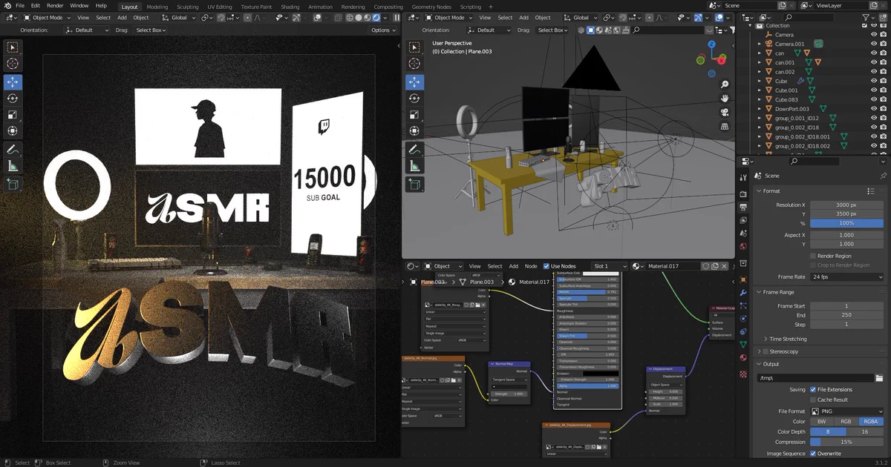Switch to the Shading workspace tab
Image resolution: width=891 pixels, height=467 pixels.
[290, 7]
